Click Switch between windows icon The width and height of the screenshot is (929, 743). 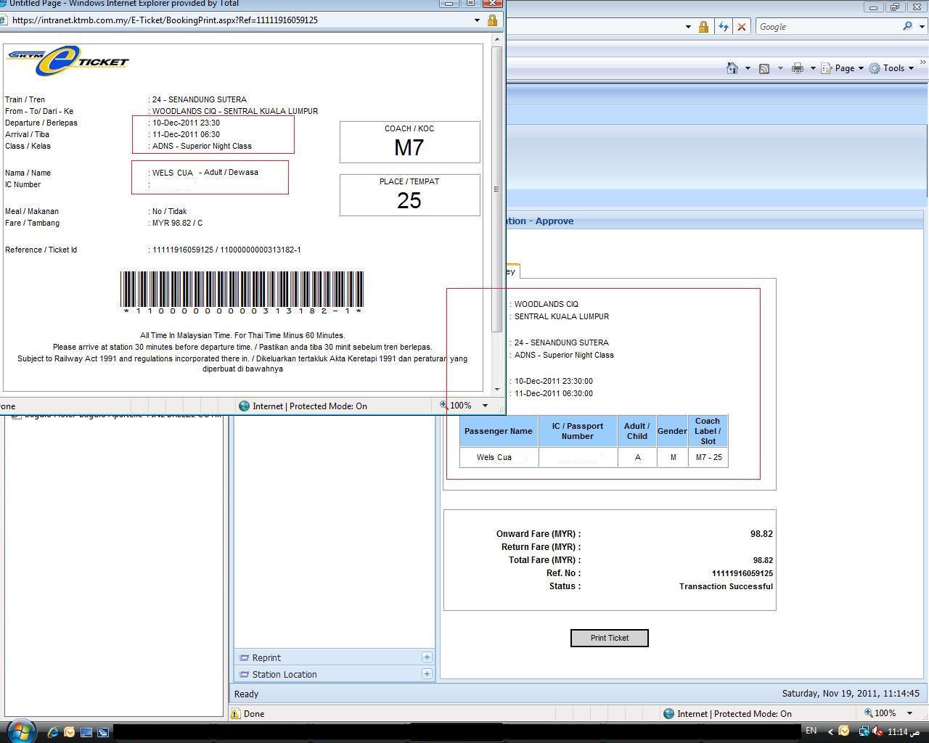(x=102, y=732)
